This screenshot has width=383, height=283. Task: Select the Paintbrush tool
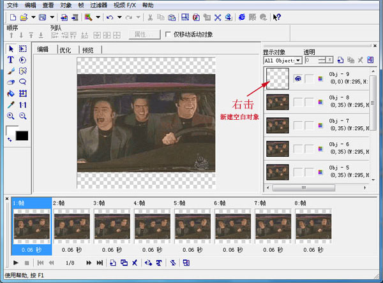point(11,71)
